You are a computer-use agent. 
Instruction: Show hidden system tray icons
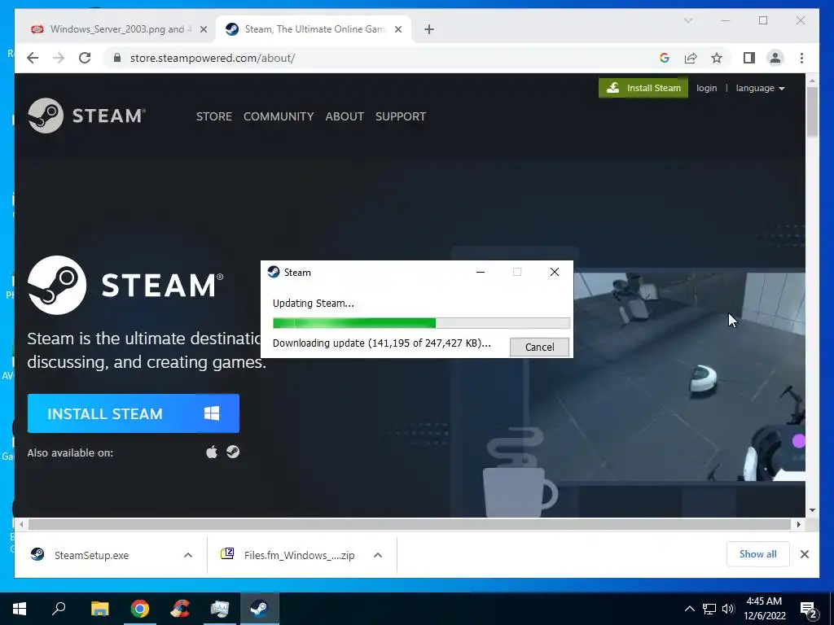pyautogui.click(x=689, y=609)
